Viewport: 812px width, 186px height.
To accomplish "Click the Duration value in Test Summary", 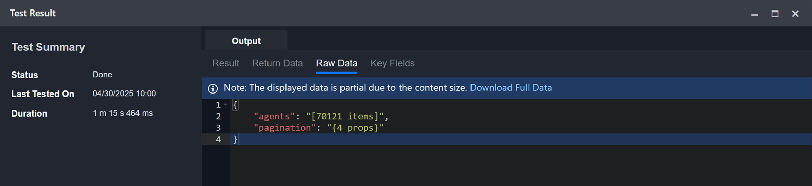I will point(123,113).
